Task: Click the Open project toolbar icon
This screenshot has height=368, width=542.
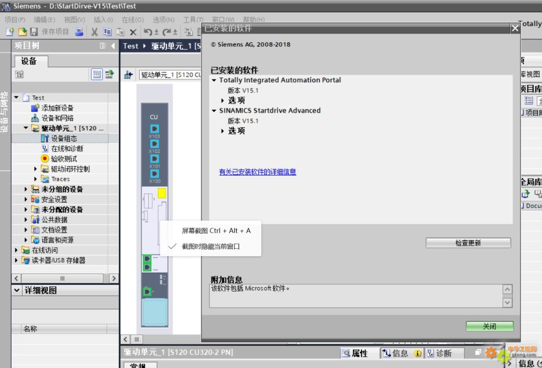Action: 22,32
